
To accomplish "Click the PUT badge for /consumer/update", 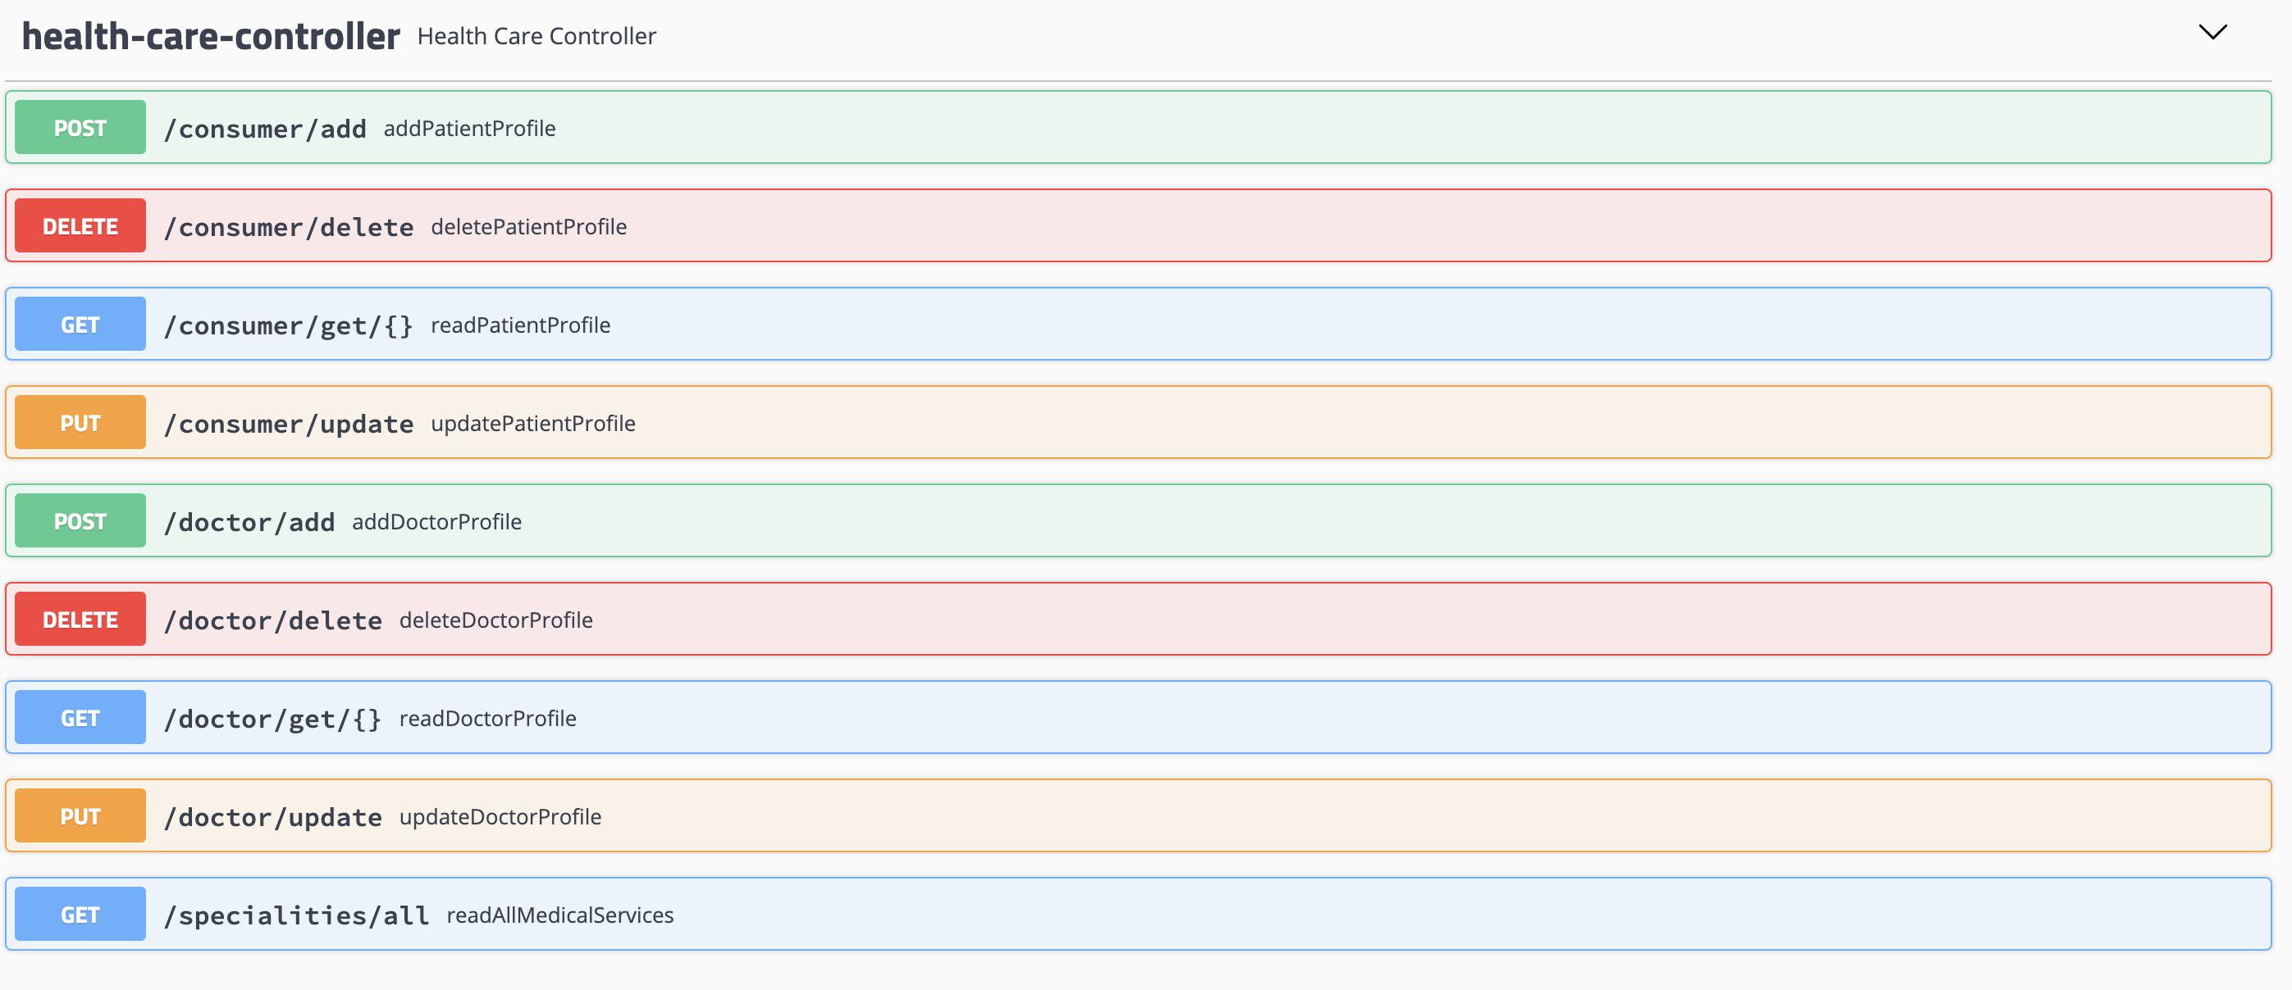I will pos(80,423).
